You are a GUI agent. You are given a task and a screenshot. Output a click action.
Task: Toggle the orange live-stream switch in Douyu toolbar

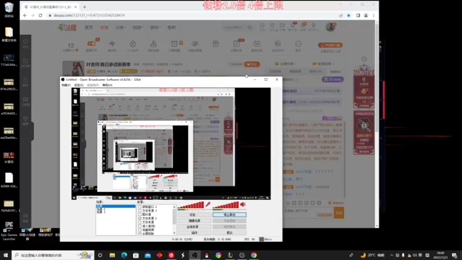coord(91,44)
